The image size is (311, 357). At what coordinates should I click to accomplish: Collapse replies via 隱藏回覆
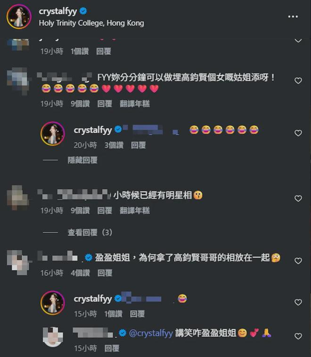pyautogui.click(x=82, y=160)
